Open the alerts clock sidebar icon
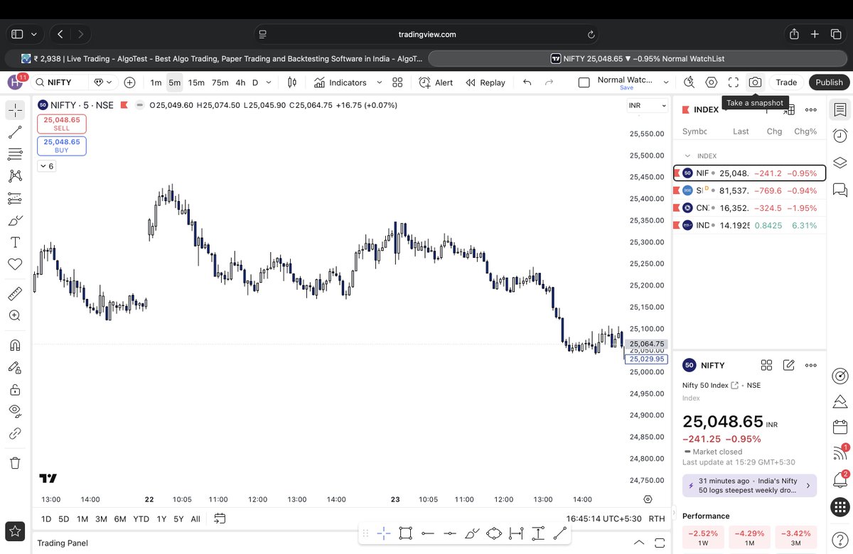The width and height of the screenshot is (853, 554). pyautogui.click(x=839, y=136)
